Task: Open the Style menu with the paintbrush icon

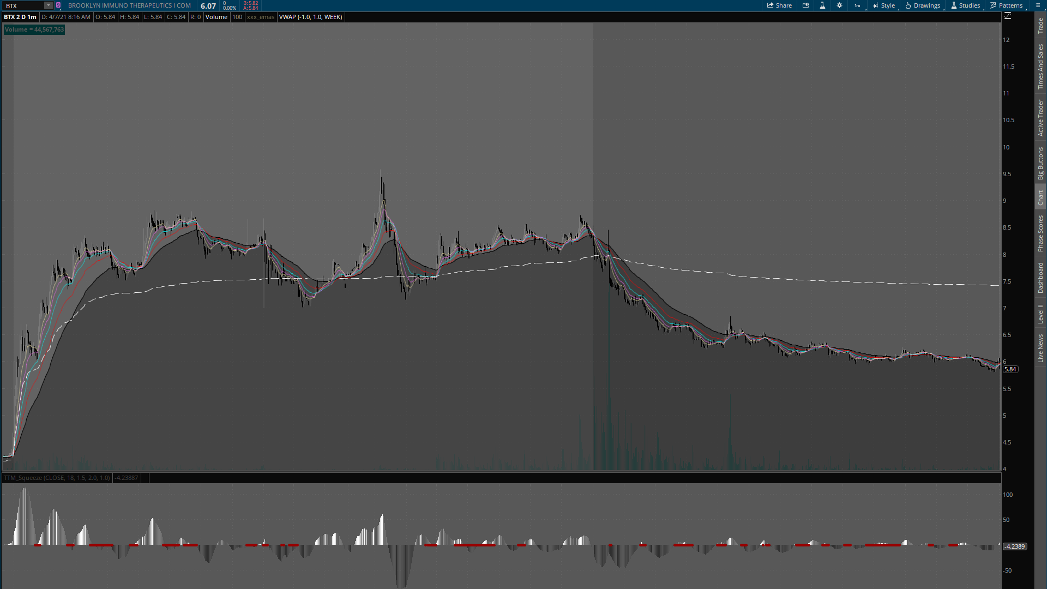Action: [883, 5]
